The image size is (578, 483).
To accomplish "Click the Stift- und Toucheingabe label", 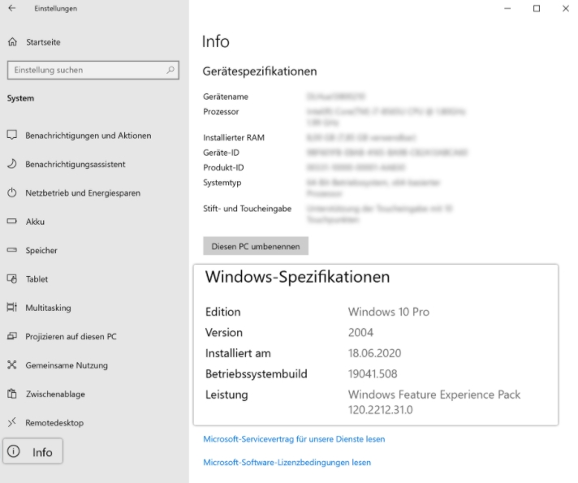I will pyautogui.click(x=247, y=209).
